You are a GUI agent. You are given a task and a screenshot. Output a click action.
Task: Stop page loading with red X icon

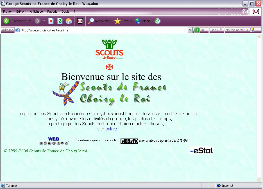[x=51, y=21]
